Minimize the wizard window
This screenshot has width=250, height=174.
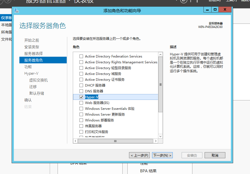pos(207,10)
